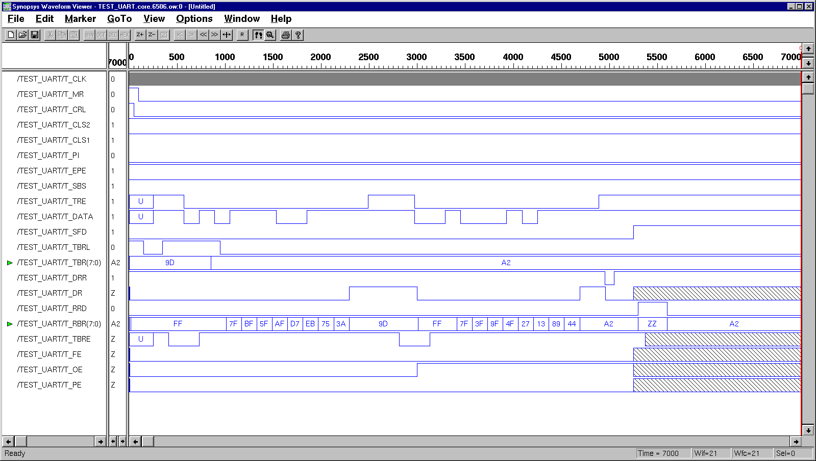Zoom out with the Z- button
The image size is (816, 461).
[x=152, y=35]
